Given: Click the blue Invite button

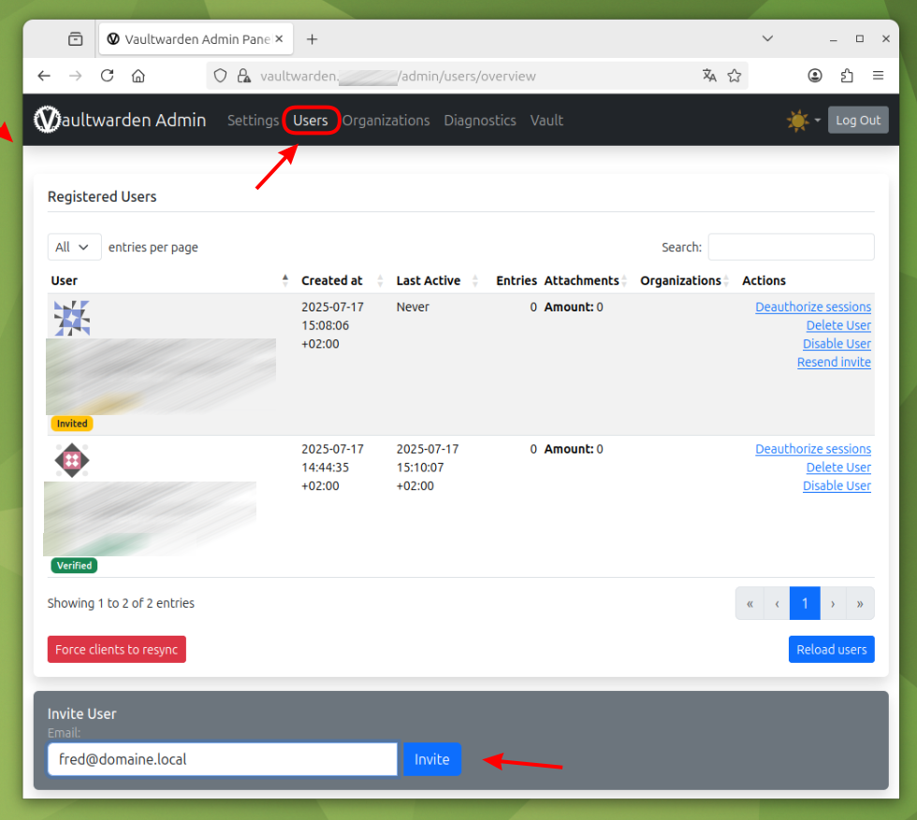Looking at the screenshot, I should coord(432,759).
